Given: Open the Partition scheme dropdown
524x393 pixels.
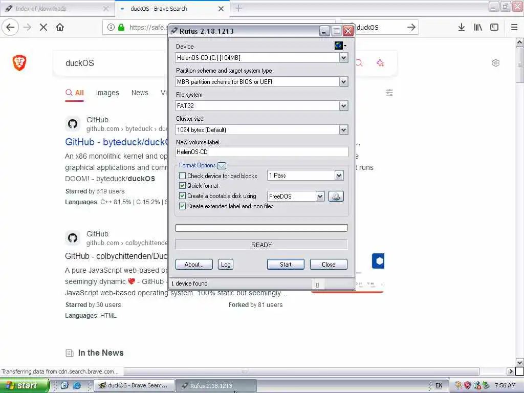Looking at the screenshot, I should click(343, 82).
